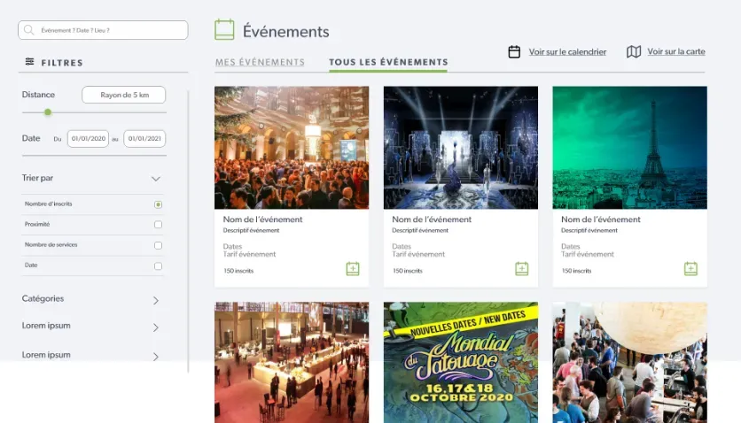Image resolution: width=741 pixels, height=423 pixels.
Task: Click the distance slider track
Action: pos(94,112)
